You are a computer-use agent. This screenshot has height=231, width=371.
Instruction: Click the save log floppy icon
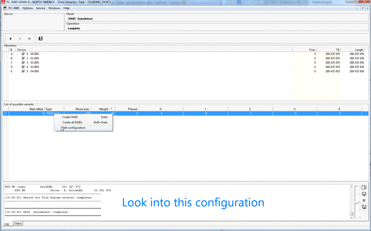[x=364, y=194]
